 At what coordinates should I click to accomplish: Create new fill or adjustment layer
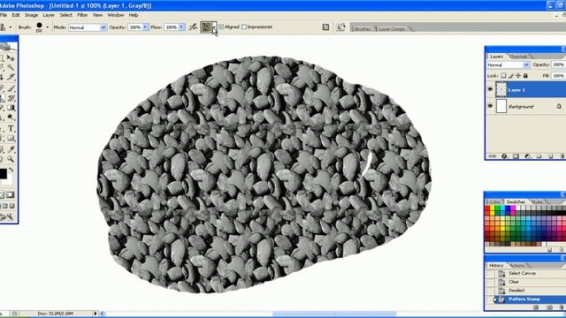click(x=527, y=156)
